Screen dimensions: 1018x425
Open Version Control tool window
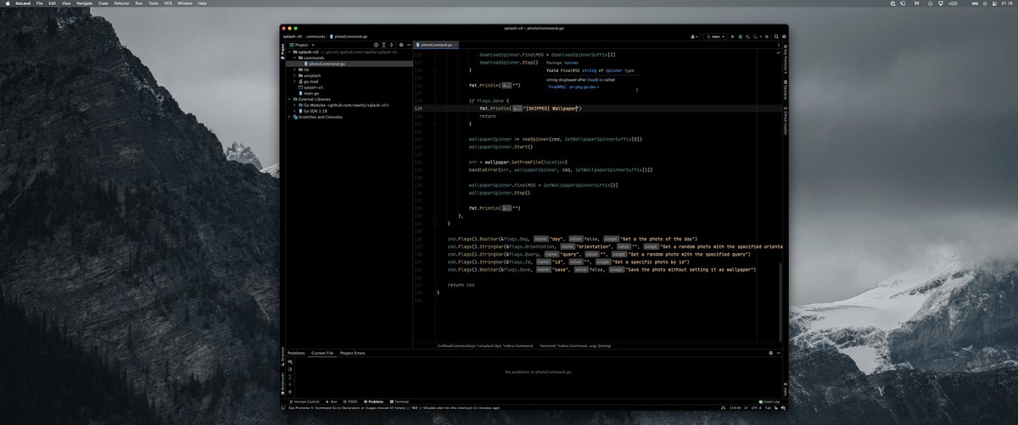coord(304,401)
